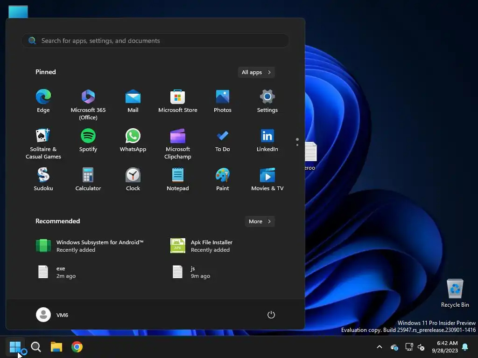
Task: Select the Recycle Bin on desktop
Action: 455,293
